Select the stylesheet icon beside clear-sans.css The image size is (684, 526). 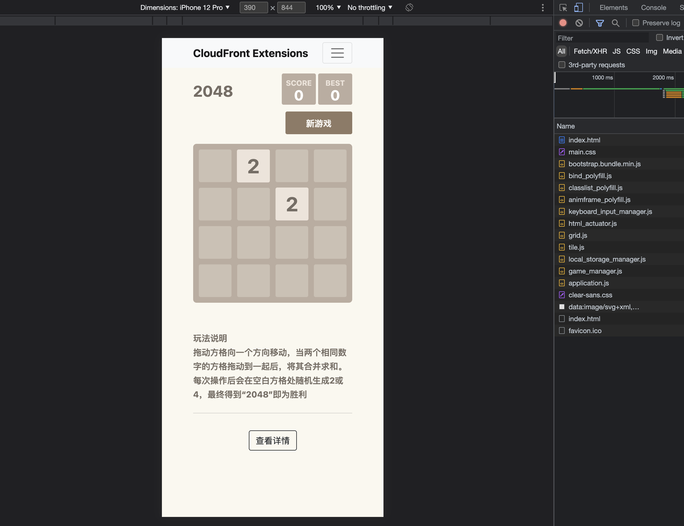click(562, 295)
